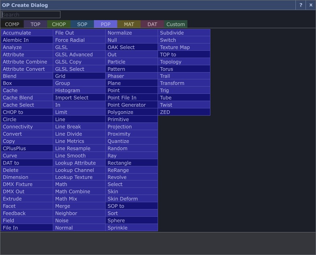Close the OP Create Dialog

coord(311,5)
